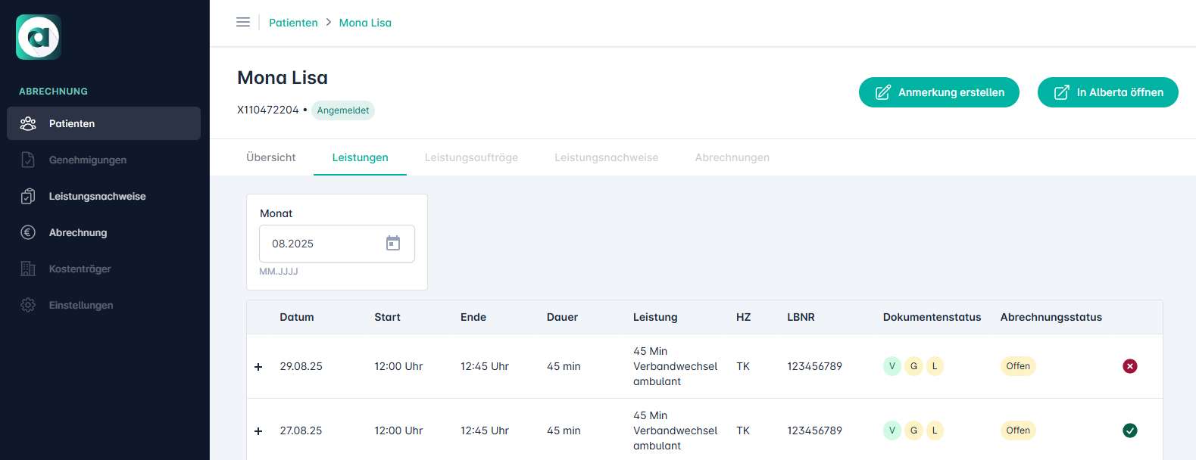The height and width of the screenshot is (460, 1196).
Task: Click green checkmark icon for 27.08.25
Action: point(1129,430)
